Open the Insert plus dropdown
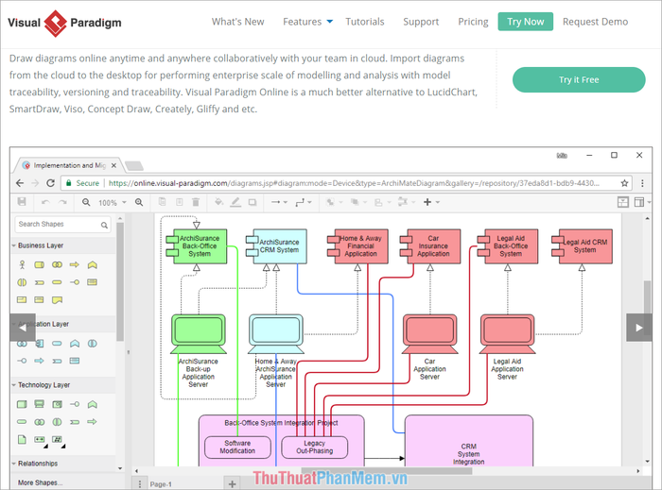Image resolution: width=662 pixels, height=490 pixels. (x=431, y=202)
